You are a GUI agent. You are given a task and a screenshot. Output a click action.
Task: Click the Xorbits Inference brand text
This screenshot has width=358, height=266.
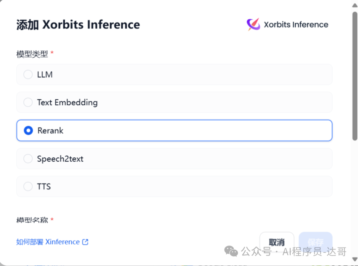pyautogui.click(x=296, y=25)
